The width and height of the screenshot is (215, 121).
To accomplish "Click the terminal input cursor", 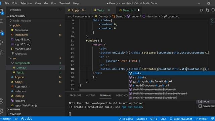I will pyautogui.click(x=70, y=114).
